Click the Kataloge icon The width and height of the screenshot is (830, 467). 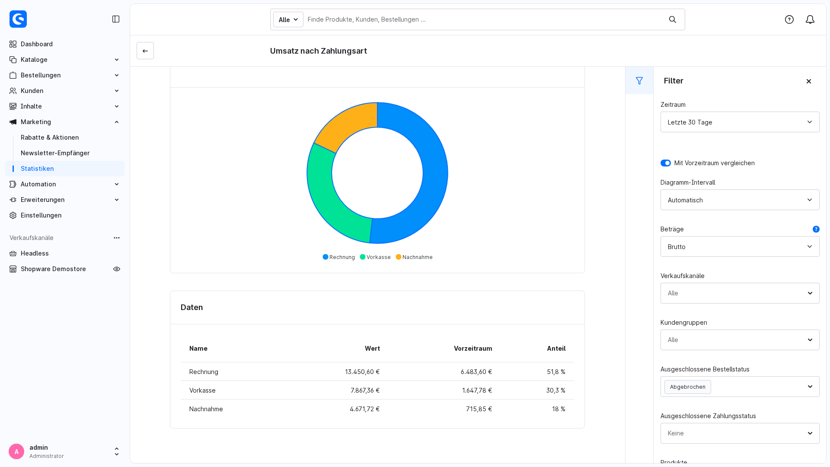13,60
